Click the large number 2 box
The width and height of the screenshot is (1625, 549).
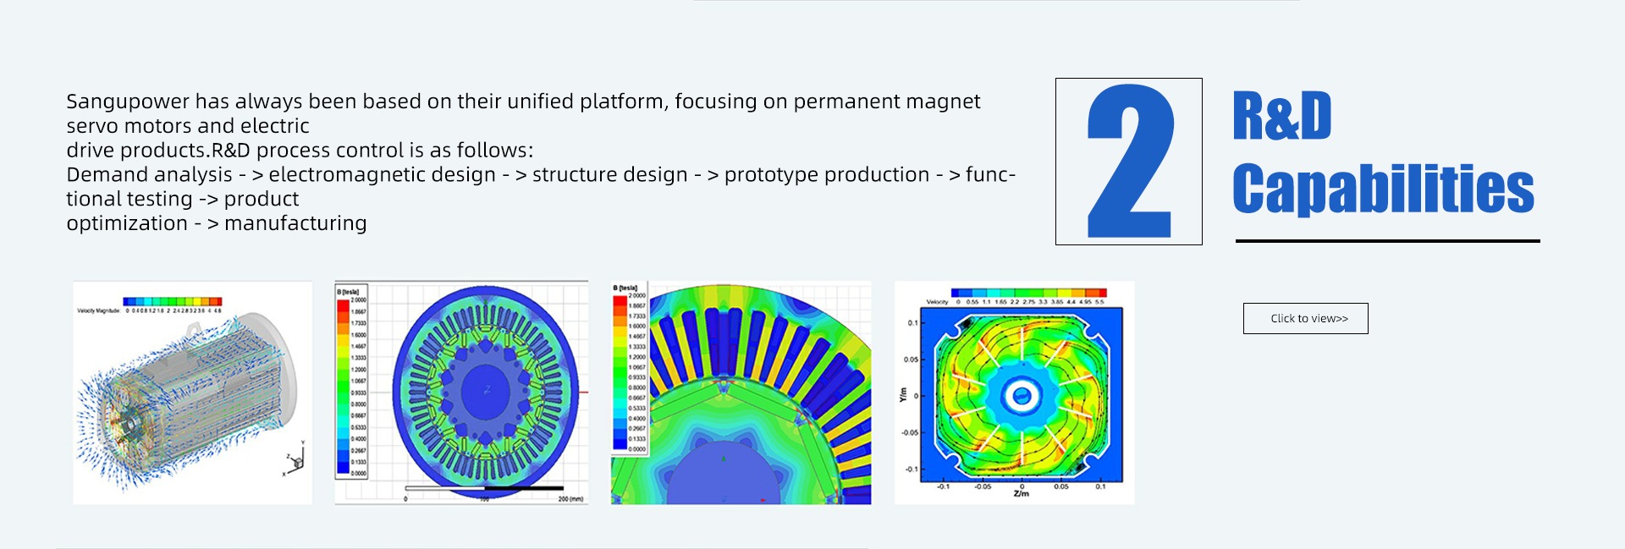click(1128, 162)
